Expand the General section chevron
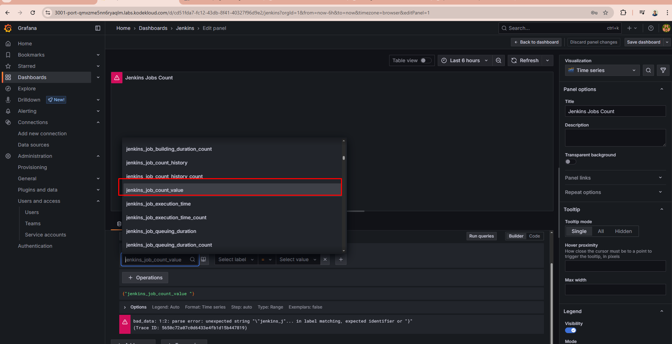The height and width of the screenshot is (344, 672). coord(98,179)
